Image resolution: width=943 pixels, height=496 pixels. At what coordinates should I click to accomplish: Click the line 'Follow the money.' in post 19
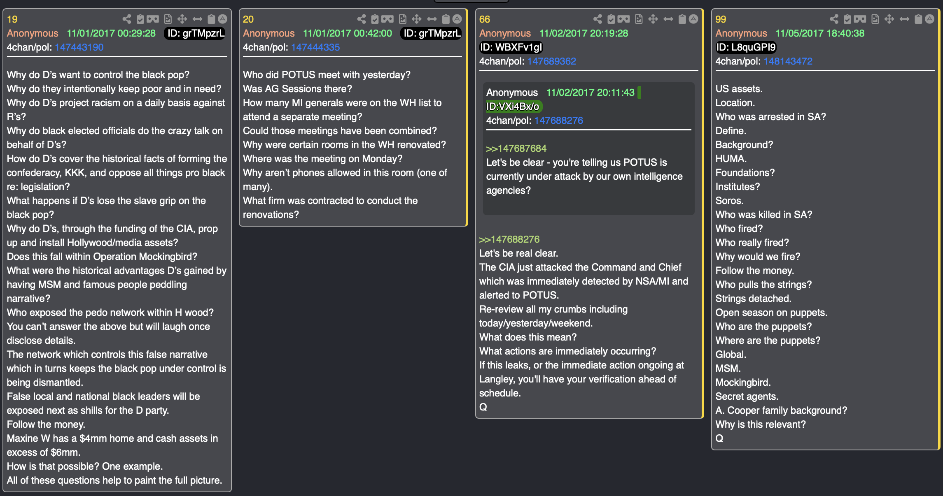(x=46, y=424)
